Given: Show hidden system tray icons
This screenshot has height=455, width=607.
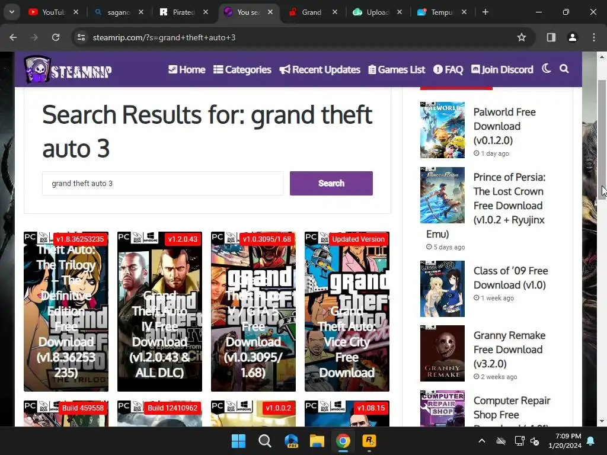Looking at the screenshot, I should point(482,441).
